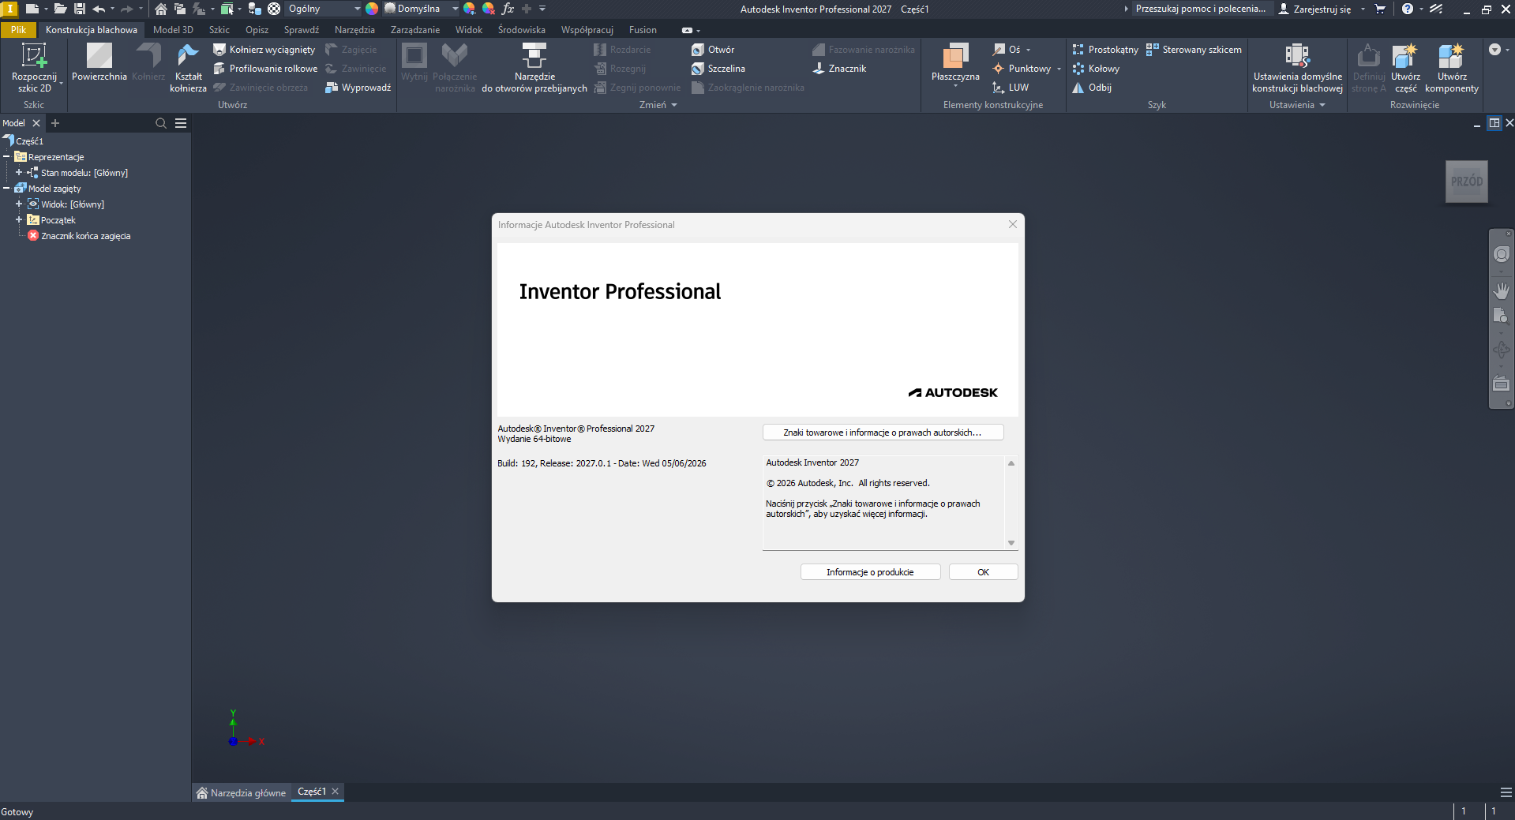Collapse the Model zagięty node
The height and width of the screenshot is (820, 1515).
[6, 188]
